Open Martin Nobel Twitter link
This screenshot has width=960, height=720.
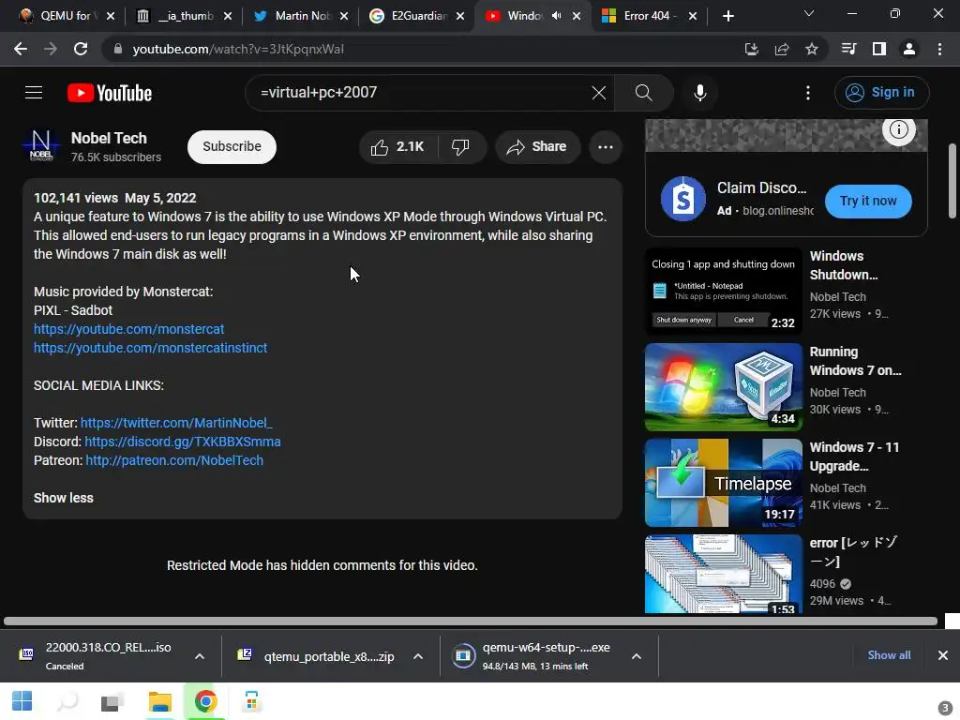pyautogui.click(x=176, y=423)
